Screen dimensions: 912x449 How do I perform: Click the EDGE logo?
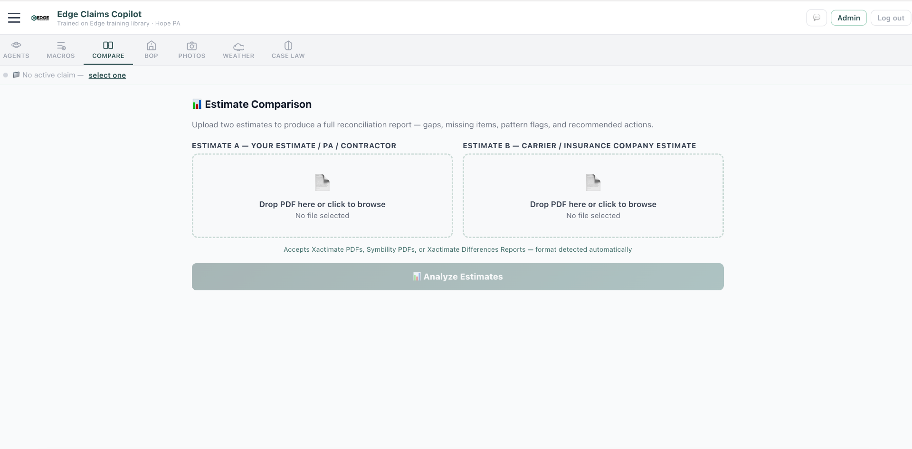click(x=40, y=18)
